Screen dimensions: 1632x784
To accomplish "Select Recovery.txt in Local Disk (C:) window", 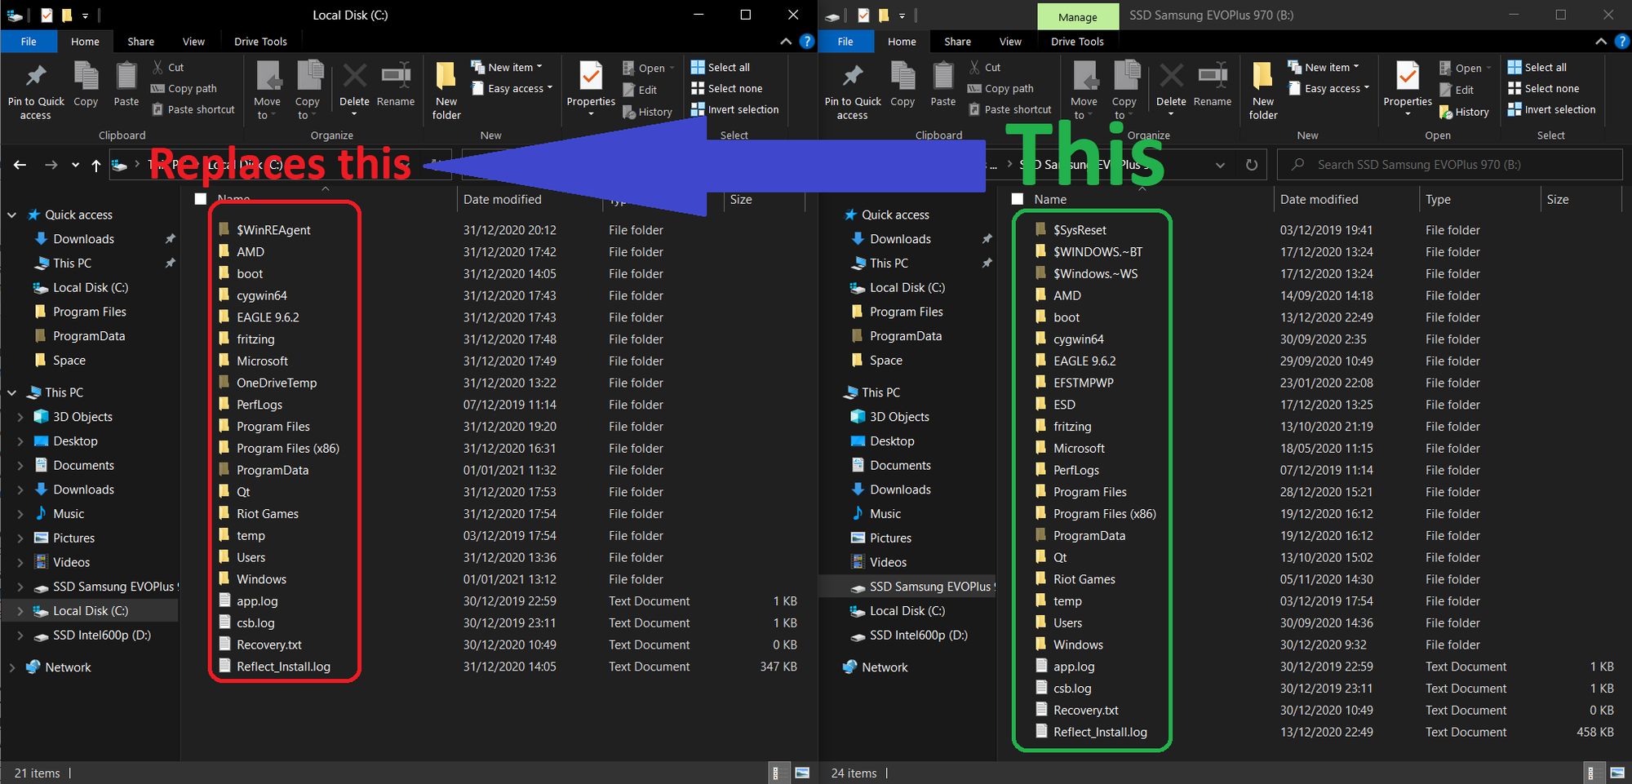I will point(268,644).
